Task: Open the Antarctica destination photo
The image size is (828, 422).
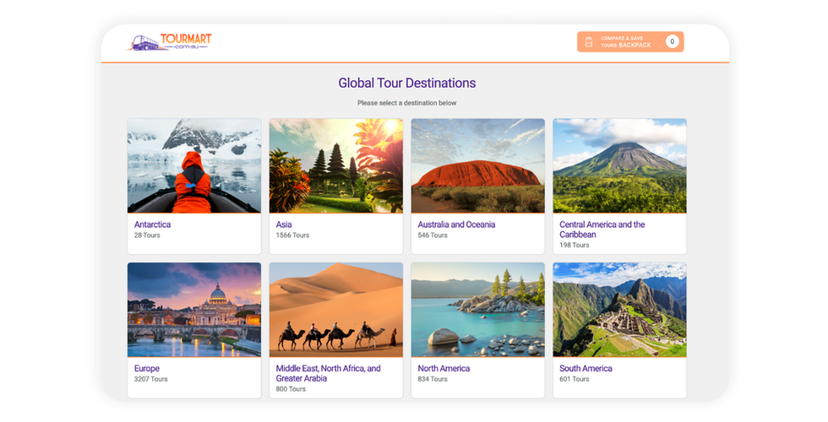Action: click(193, 165)
